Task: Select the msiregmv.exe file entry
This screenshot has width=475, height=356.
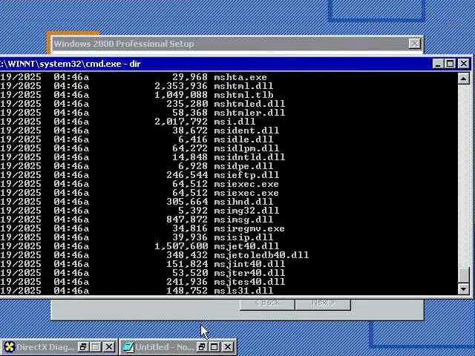Action: (x=249, y=228)
